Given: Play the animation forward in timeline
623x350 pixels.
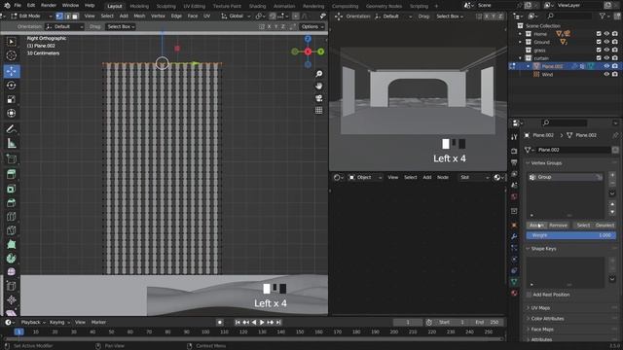Looking at the screenshot, I should point(262,322).
